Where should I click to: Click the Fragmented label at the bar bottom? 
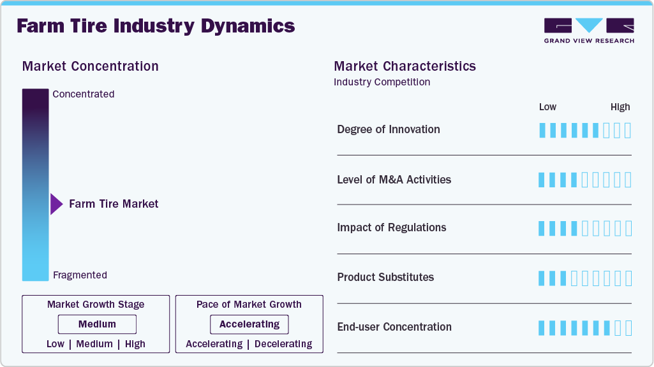pos(80,275)
